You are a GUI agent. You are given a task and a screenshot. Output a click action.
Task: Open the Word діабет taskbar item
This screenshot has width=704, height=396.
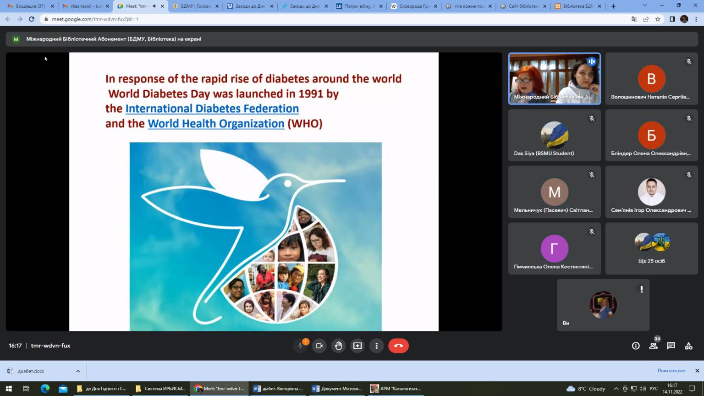(278, 389)
